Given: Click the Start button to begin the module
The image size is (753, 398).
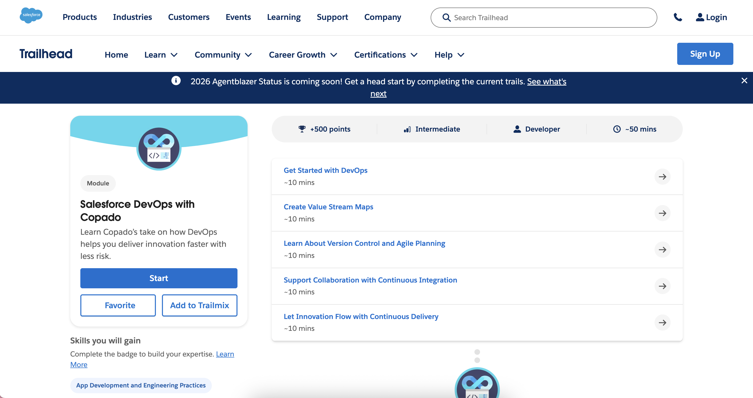Looking at the screenshot, I should [x=159, y=278].
